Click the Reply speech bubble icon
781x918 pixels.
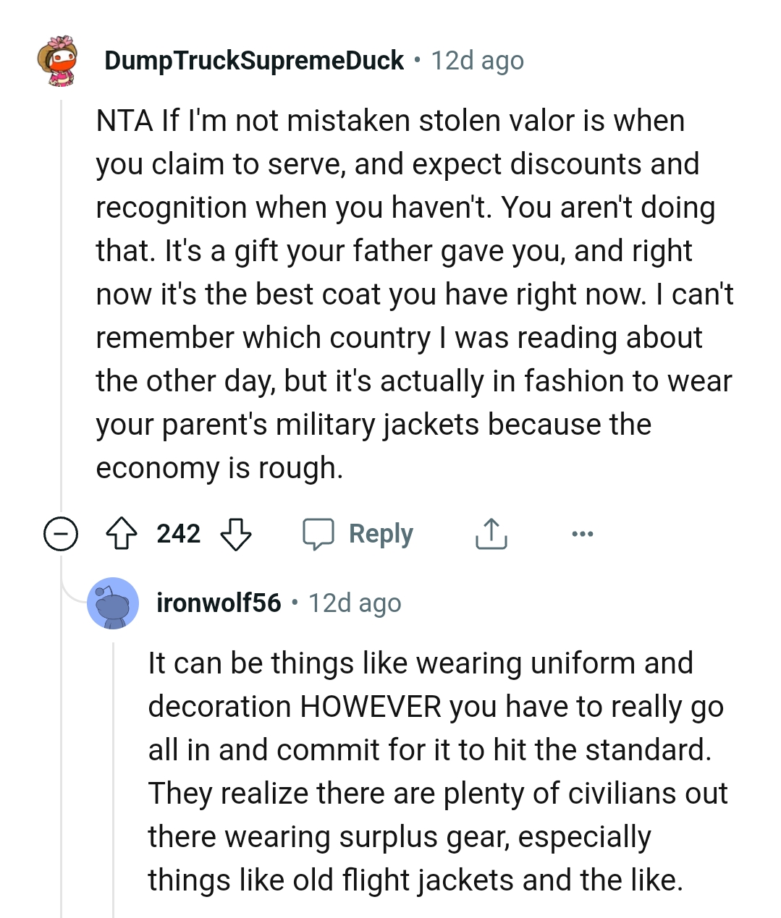(x=318, y=534)
